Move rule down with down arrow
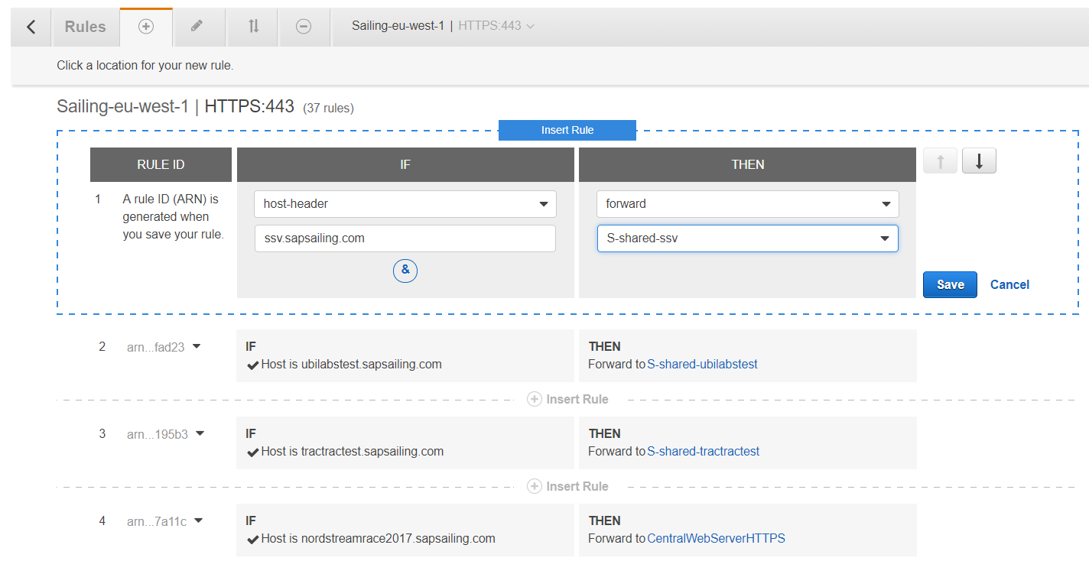The image size is (1089, 561). coord(979,161)
